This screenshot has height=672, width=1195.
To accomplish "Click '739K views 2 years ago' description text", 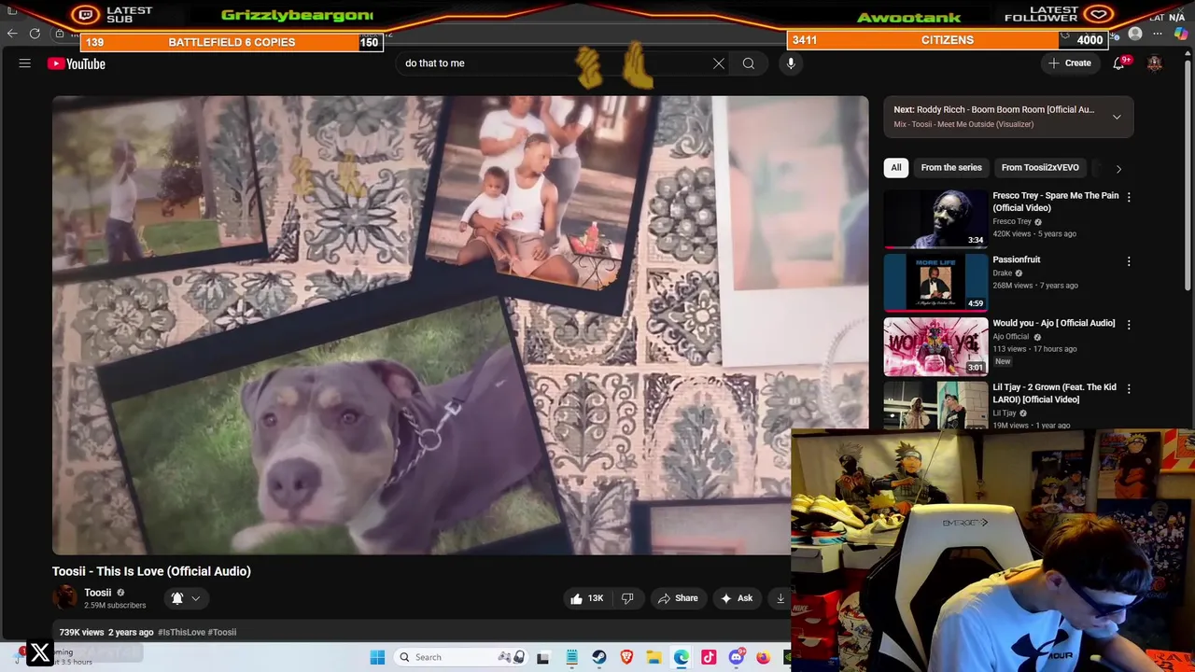I will point(106,632).
